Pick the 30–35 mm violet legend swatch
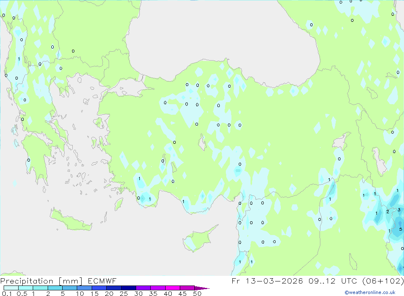404x296 pixels. (x=143, y=288)
